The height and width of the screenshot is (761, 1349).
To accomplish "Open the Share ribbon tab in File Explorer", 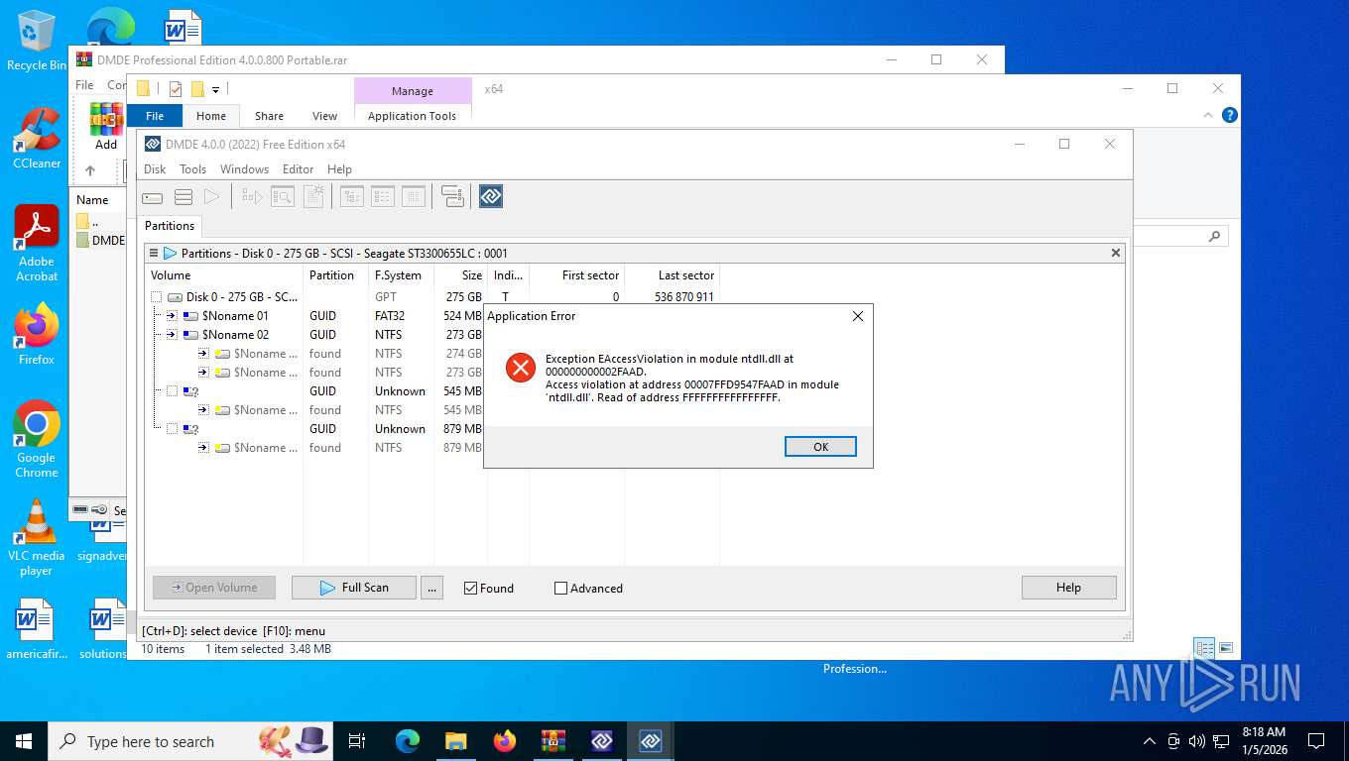I will click(x=269, y=116).
